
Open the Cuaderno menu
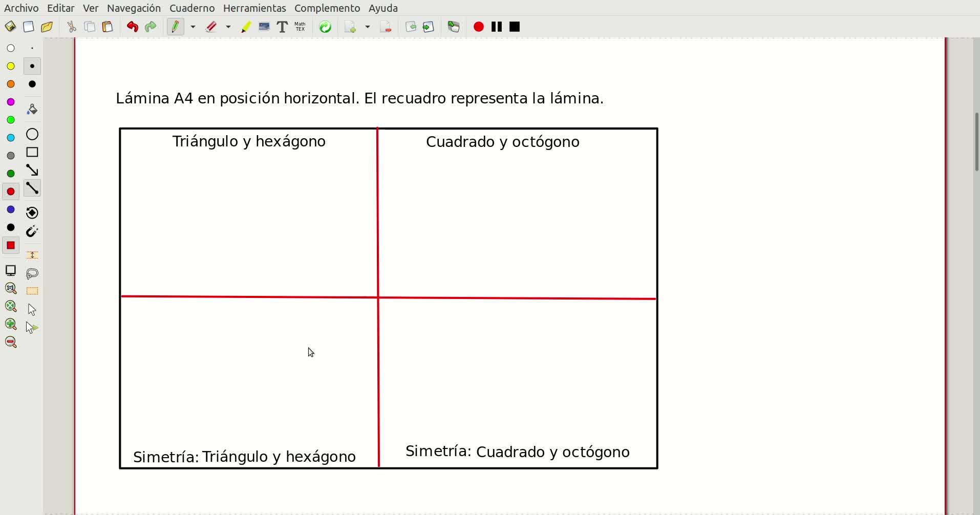coord(192,8)
